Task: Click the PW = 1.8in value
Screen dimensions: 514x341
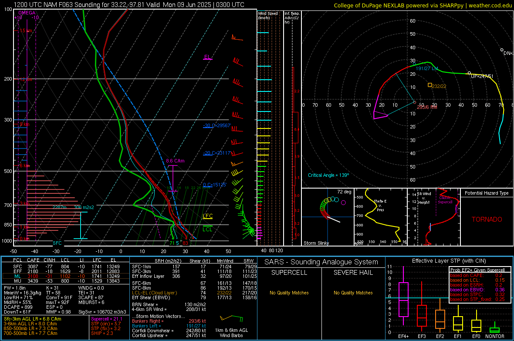Action: [15, 288]
